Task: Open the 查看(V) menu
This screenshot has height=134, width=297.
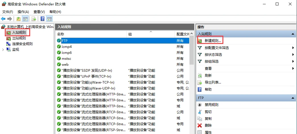Action: click(x=39, y=12)
